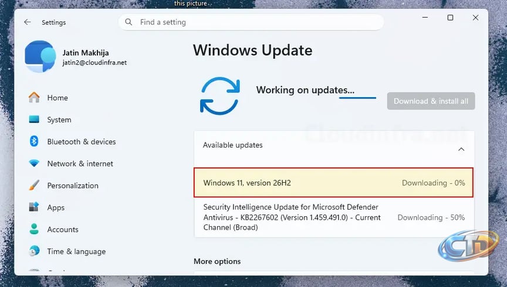Click the Available updates label
Image resolution: width=507 pixels, height=287 pixels.
[233, 145]
